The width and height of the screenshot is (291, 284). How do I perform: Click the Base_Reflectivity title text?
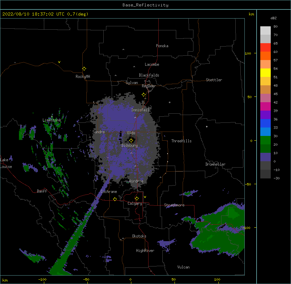(x=145, y=5)
